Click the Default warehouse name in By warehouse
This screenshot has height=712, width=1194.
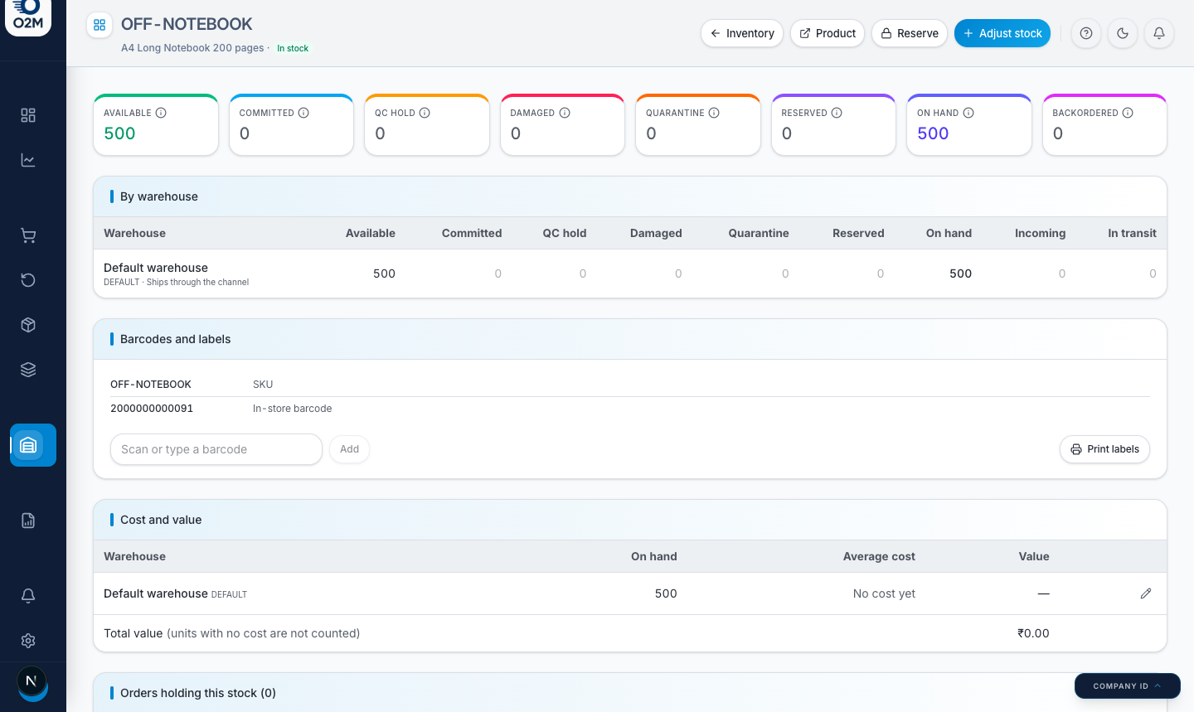pyautogui.click(x=156, y=268)
